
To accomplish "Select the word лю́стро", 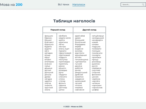I will (62, 47).
